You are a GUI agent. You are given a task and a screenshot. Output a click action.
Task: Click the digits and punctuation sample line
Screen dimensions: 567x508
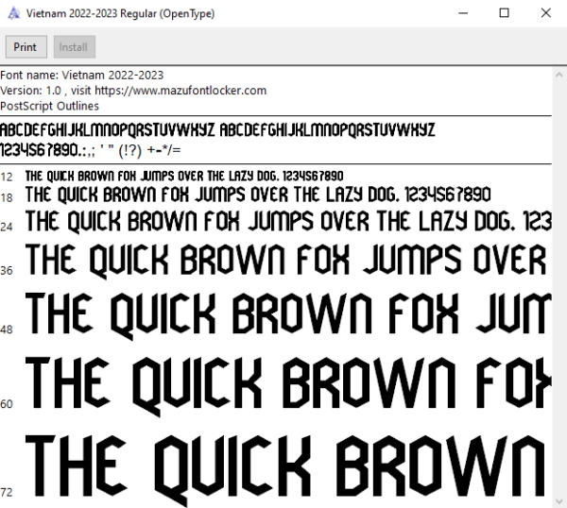[x=91, y=150]
